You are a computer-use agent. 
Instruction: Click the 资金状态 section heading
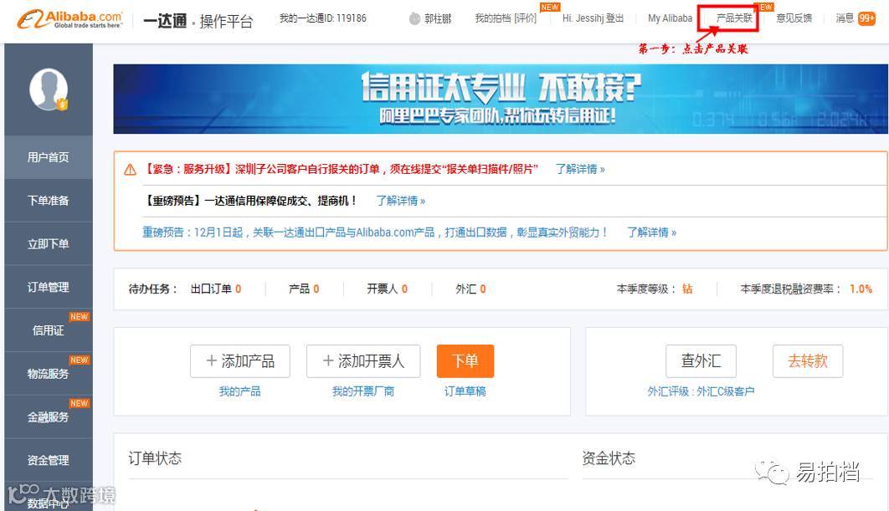pyautogui.click(x=609, y=457)
